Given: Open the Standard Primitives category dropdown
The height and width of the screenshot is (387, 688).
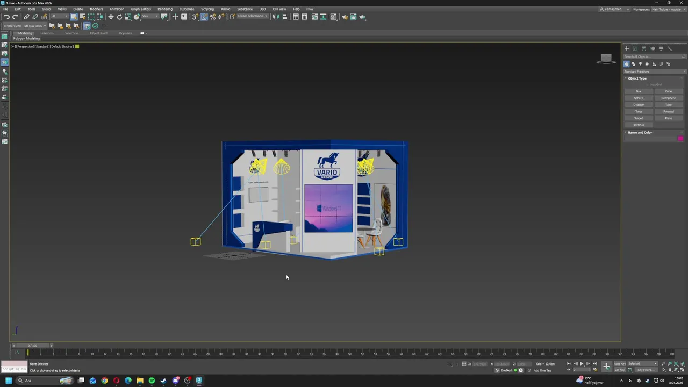Looking at the screenshot, I should coord(655,71).
